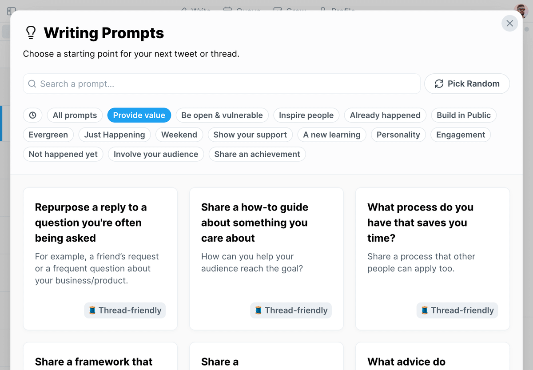Viewport: 533px width, 370px height.
Task: Filter by Build in Public
Action: click(x=464, y=115)
